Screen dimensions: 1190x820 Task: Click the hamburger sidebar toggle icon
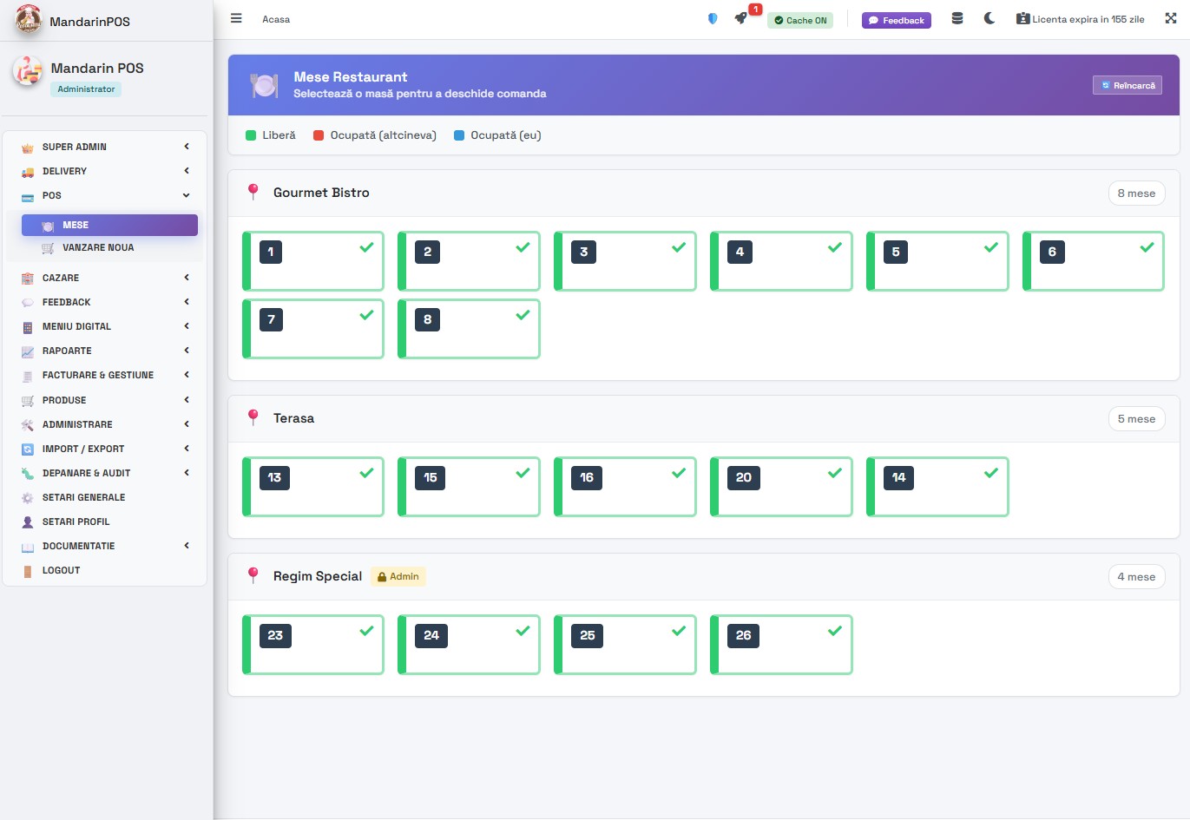(x=236, y=18)
